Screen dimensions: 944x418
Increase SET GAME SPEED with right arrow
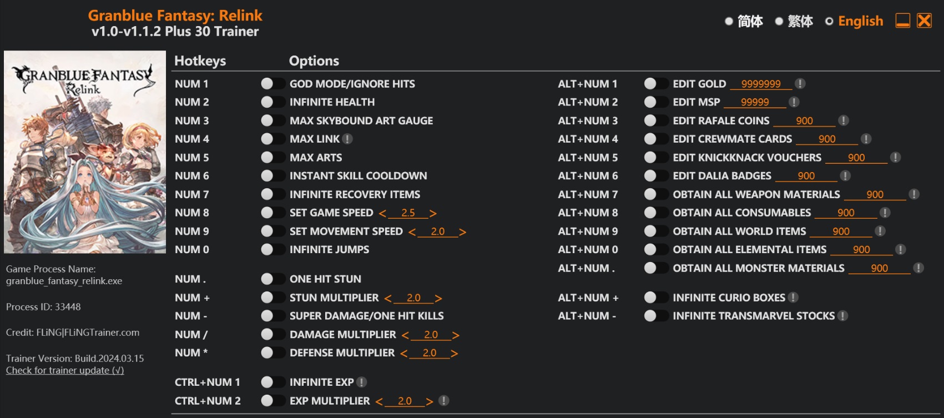(433, 213)
